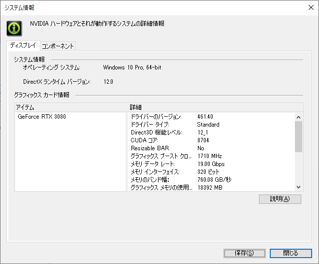This screenshot has width=319, height=264.
Task: Select the ディスプレイ tab
Action: tap(23, 45)
